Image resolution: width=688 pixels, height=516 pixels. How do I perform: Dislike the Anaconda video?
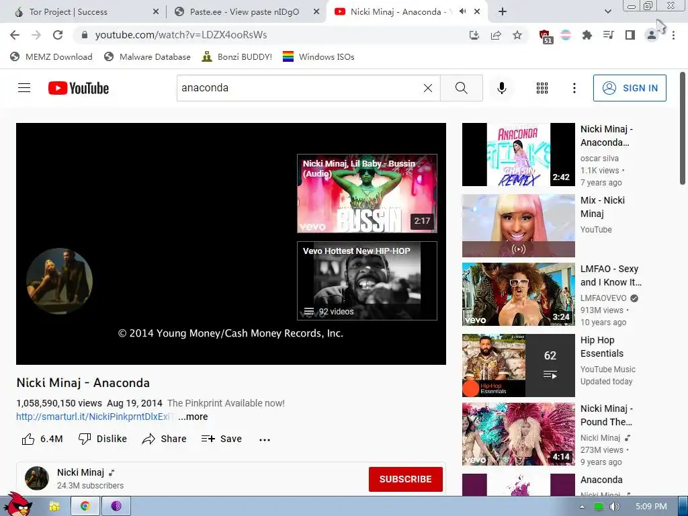tap(103, 439)
